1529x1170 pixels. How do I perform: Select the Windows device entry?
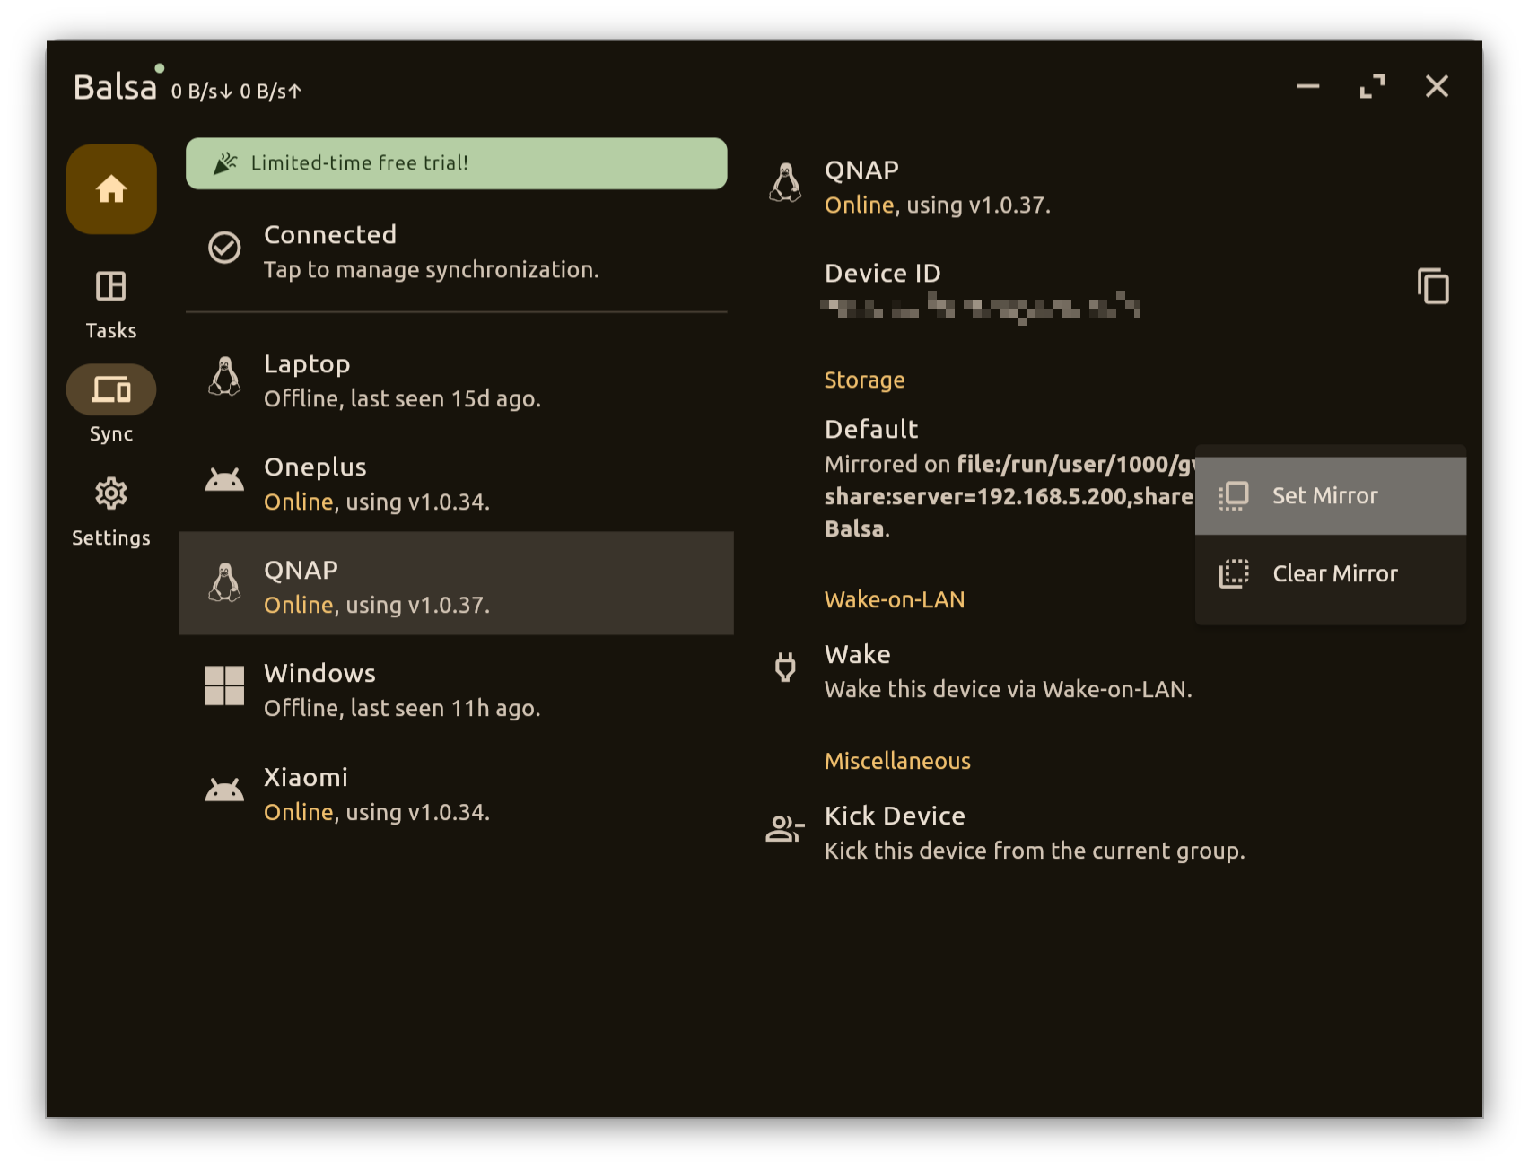pyautogui.click(x=456, y=690)
